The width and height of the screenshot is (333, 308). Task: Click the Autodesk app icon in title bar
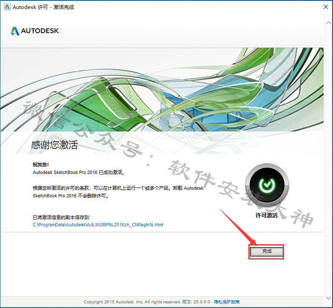coord(7,7)
